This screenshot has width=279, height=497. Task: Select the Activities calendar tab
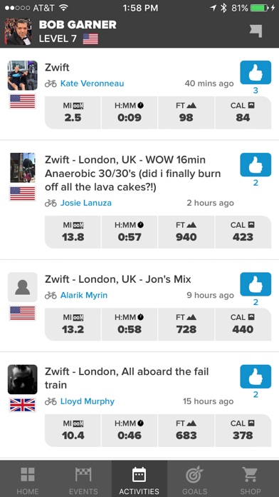[x=139, y=480]
